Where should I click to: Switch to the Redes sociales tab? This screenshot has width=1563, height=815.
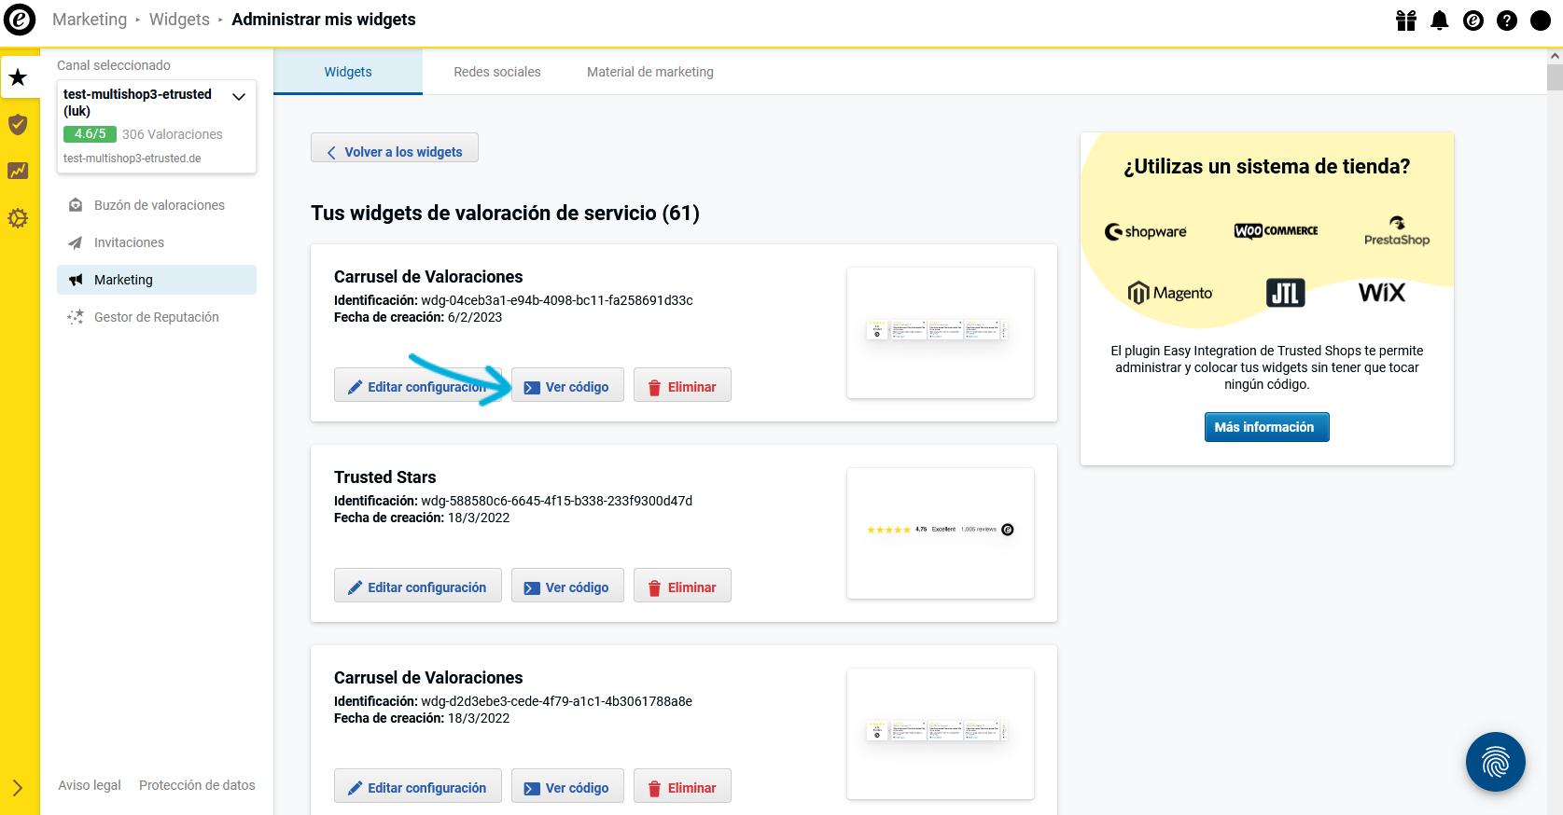click(497, 72)
